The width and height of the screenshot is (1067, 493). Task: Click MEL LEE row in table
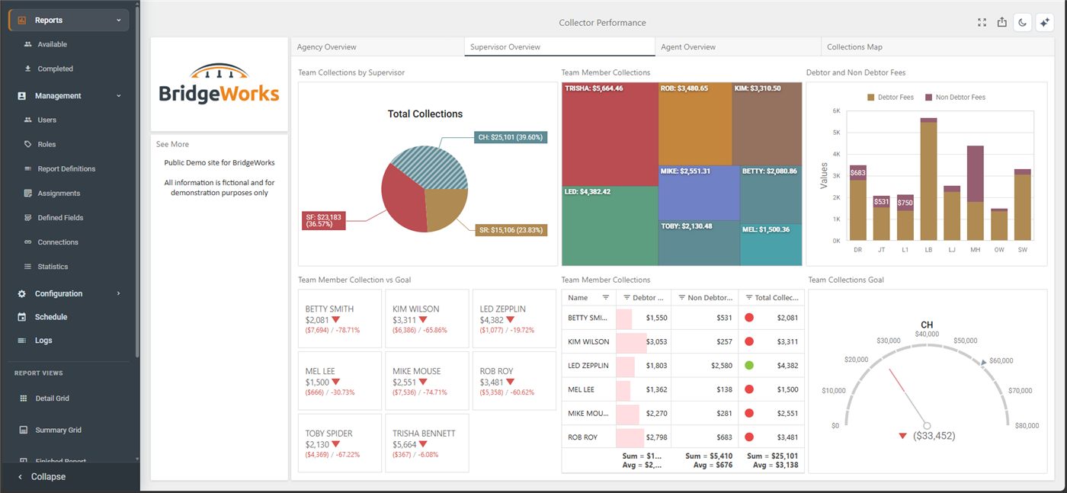click(683, 389)
